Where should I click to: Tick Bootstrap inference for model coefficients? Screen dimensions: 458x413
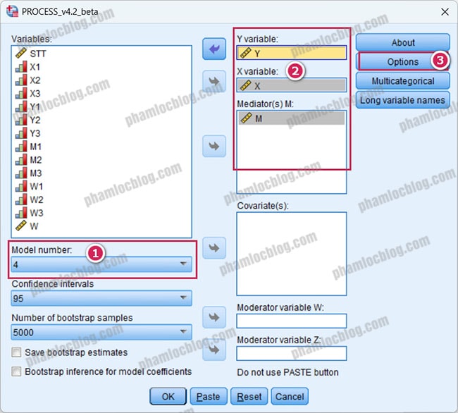(x=16, y=371)
